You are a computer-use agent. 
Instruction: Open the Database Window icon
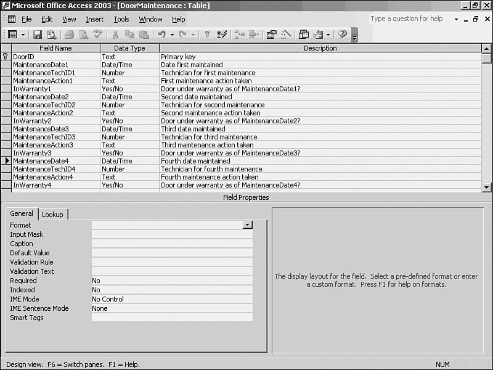click(304, 35)
